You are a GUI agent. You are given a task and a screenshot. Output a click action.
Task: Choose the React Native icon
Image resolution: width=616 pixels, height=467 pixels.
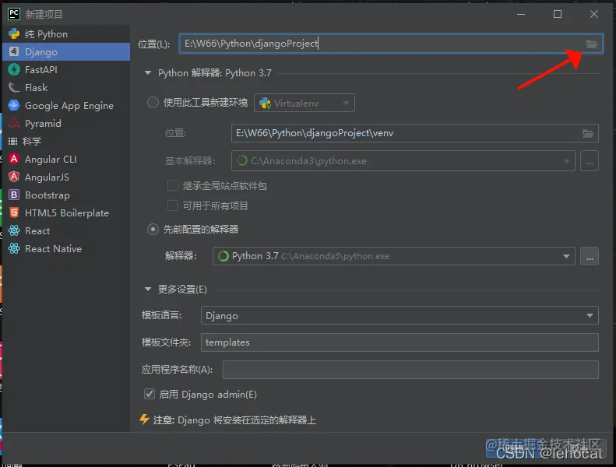tap(14, 248)
